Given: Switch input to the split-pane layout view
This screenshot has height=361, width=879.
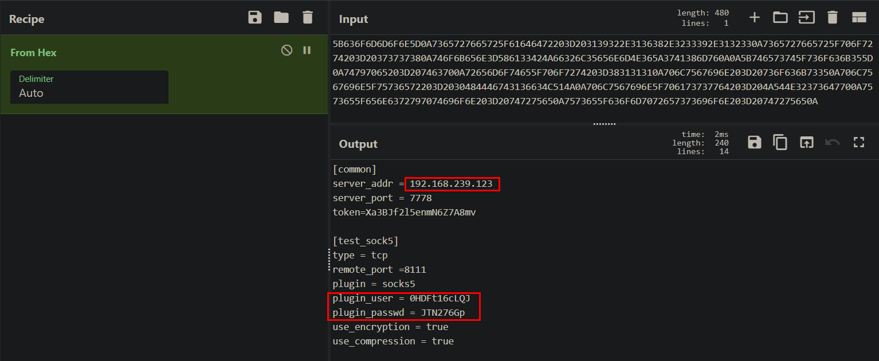Looking at the screenshot, I should tap(859, 17).
